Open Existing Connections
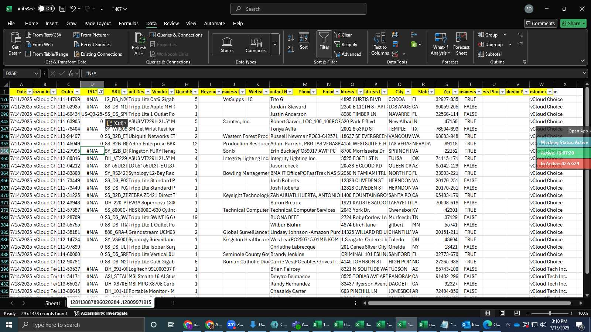The width and height of the screenshot is (591, 332). pos(98,54)
